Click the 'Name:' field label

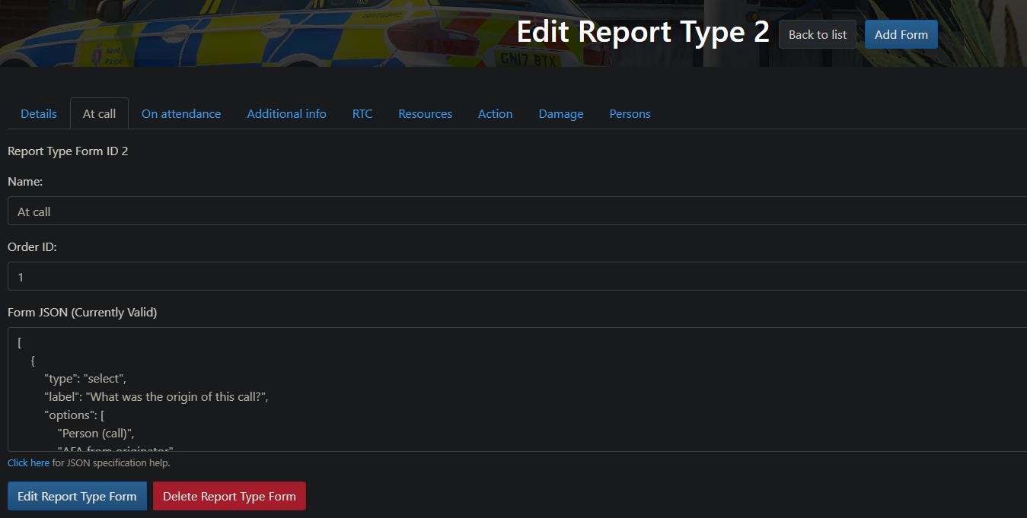pyautogui.click(x=25, y=182)
